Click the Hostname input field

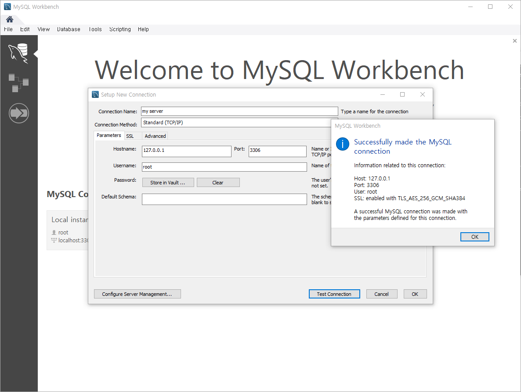186,151
